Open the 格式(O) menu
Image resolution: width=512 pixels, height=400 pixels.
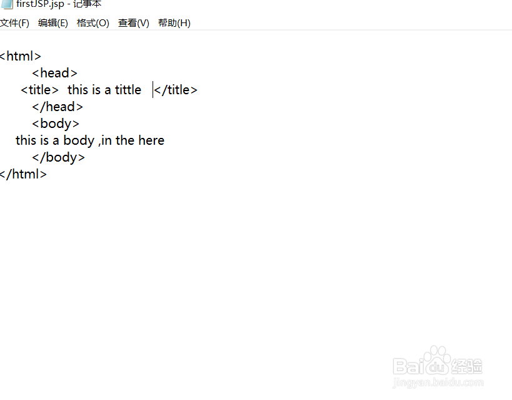click(93, 23)
